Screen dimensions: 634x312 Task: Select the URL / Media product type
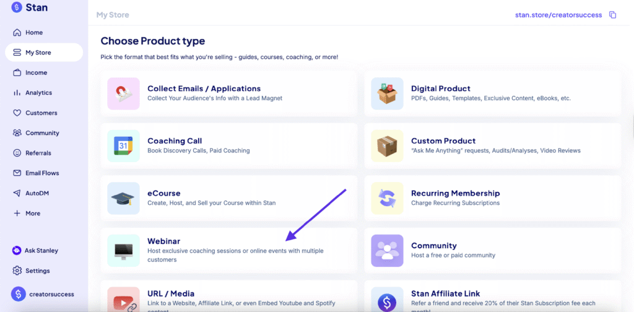171,293
